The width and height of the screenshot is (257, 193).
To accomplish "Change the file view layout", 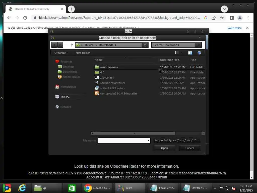I will pos(177,53).
